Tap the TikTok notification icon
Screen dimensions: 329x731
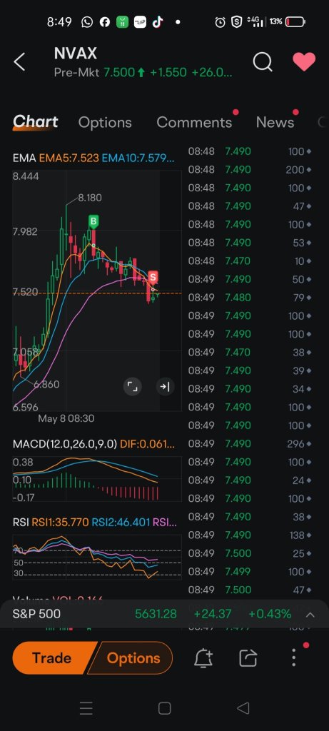coord(158,21)
